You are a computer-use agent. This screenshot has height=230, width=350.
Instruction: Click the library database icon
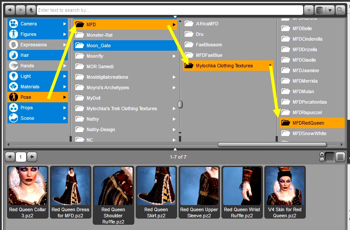(320, 10)
